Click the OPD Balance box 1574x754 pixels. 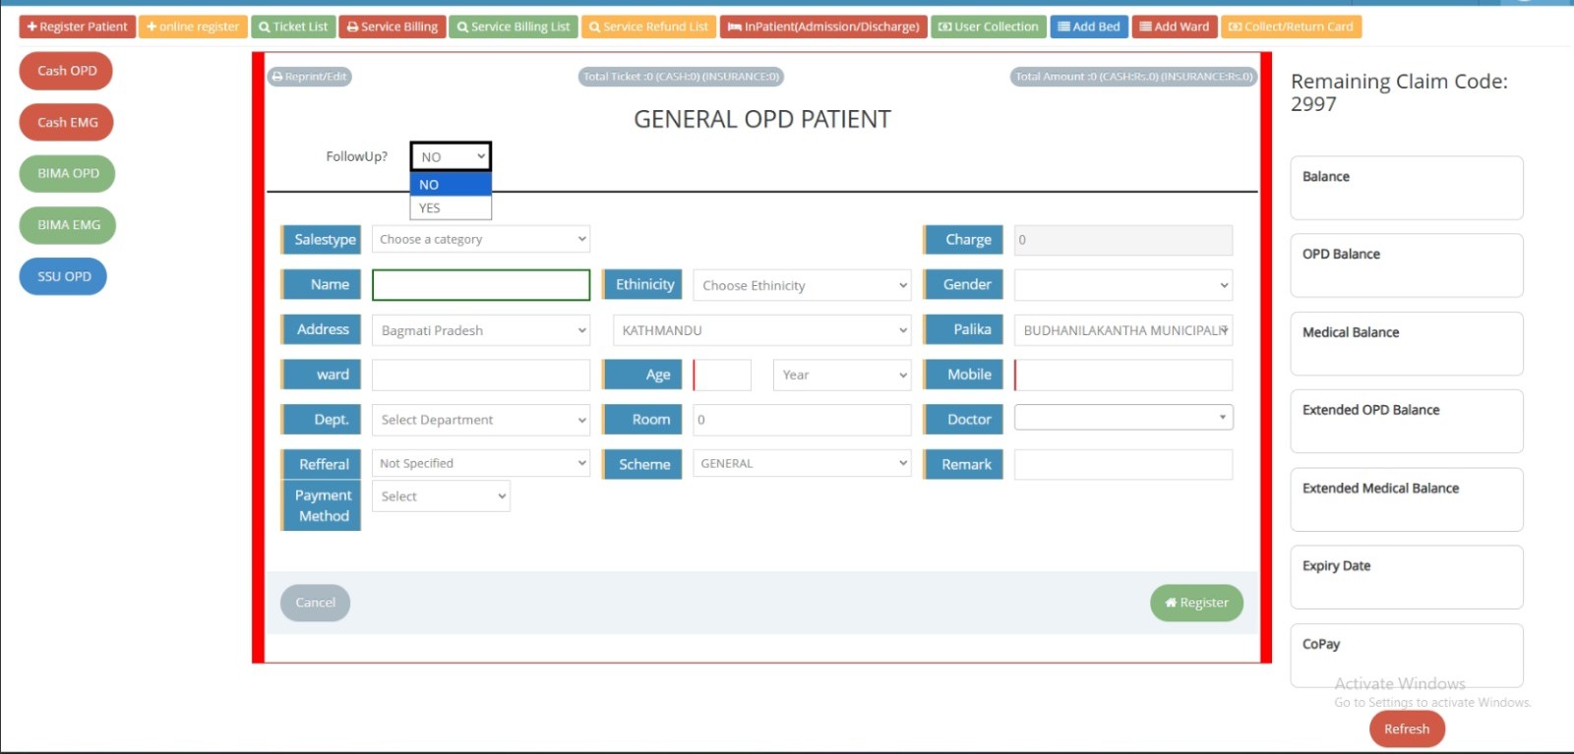1407,265
